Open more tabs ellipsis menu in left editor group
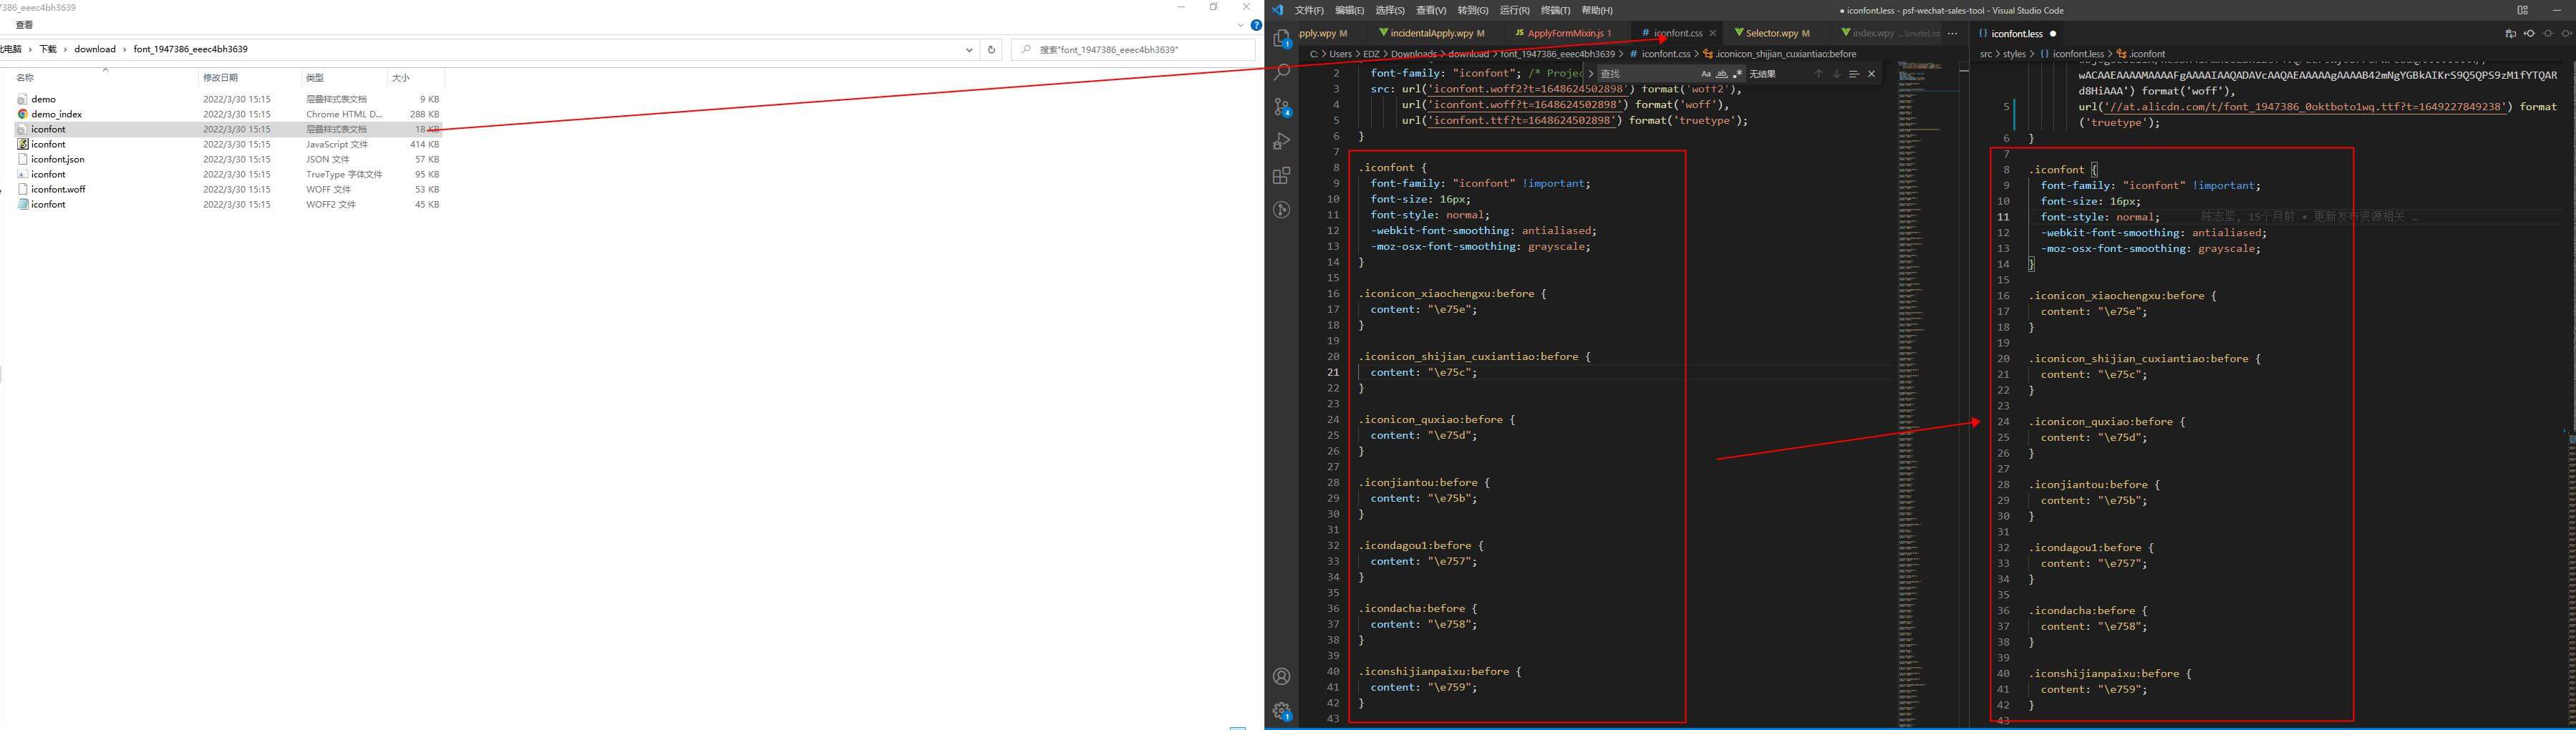2576x730 pixels. (1952, 33)
